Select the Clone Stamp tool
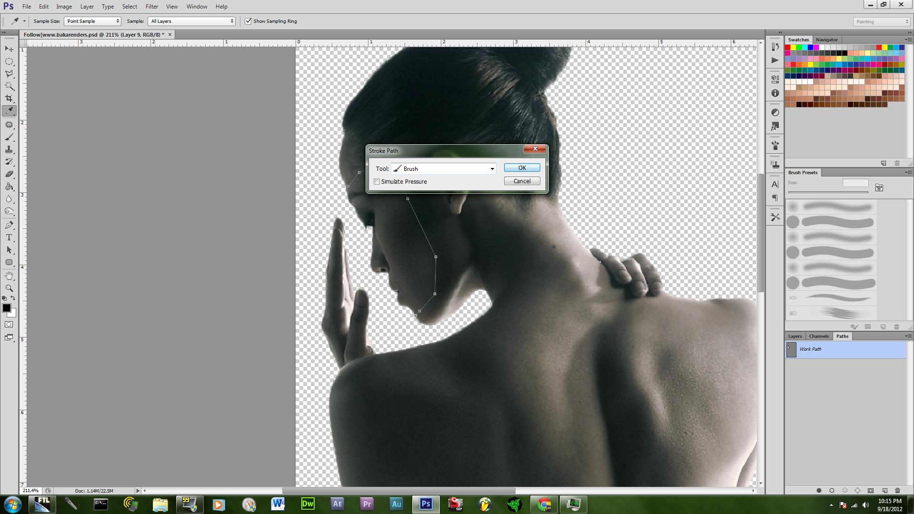 coord(9,149)
